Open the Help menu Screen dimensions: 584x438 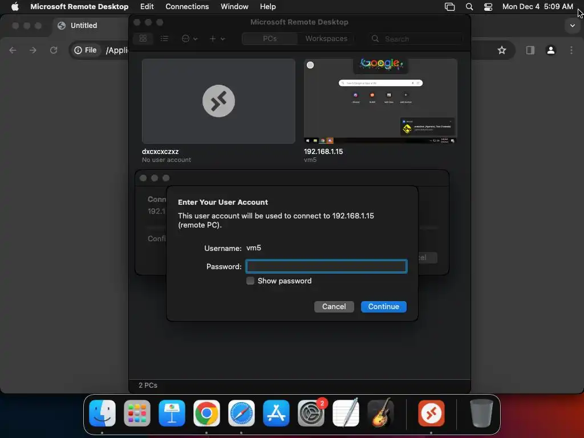click(x=268, y=7)
